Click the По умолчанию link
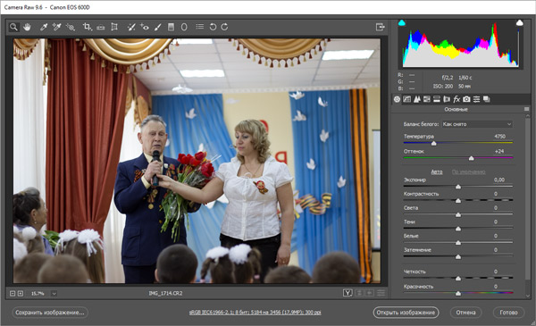Screen dimensions: 536x326 click(x=469, y=171)
